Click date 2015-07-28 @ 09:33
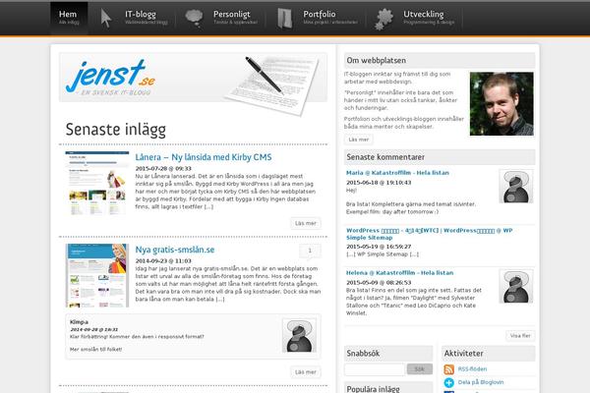This screenshot has width=590, height=393. (163, 168)
